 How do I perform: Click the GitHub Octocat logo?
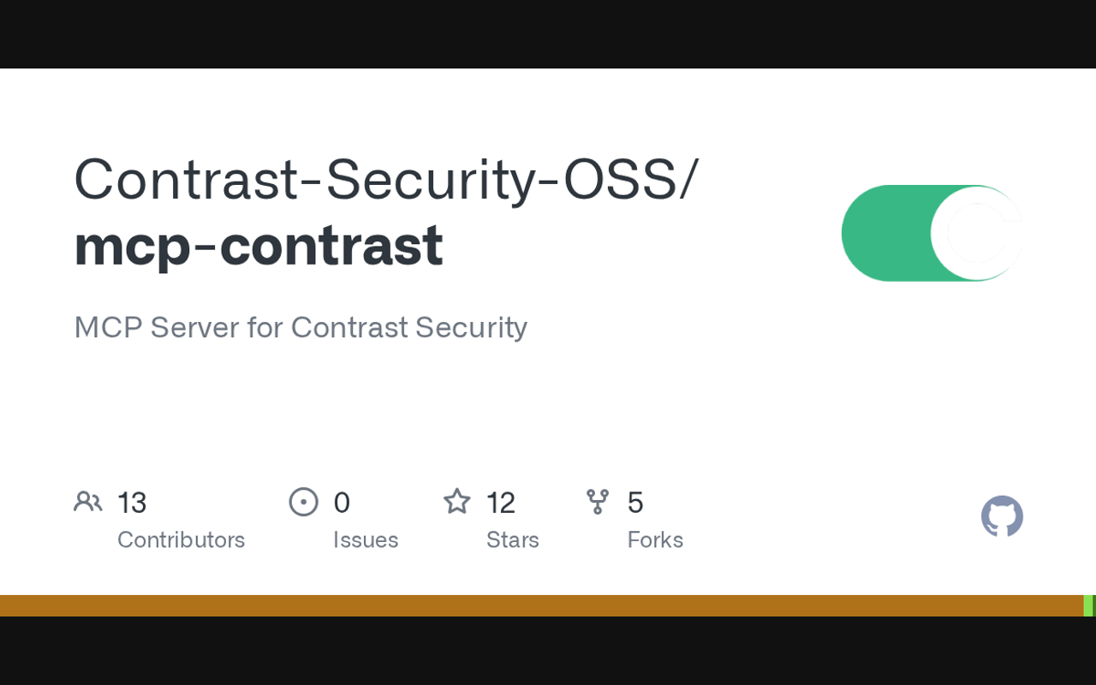point(1002,517)
